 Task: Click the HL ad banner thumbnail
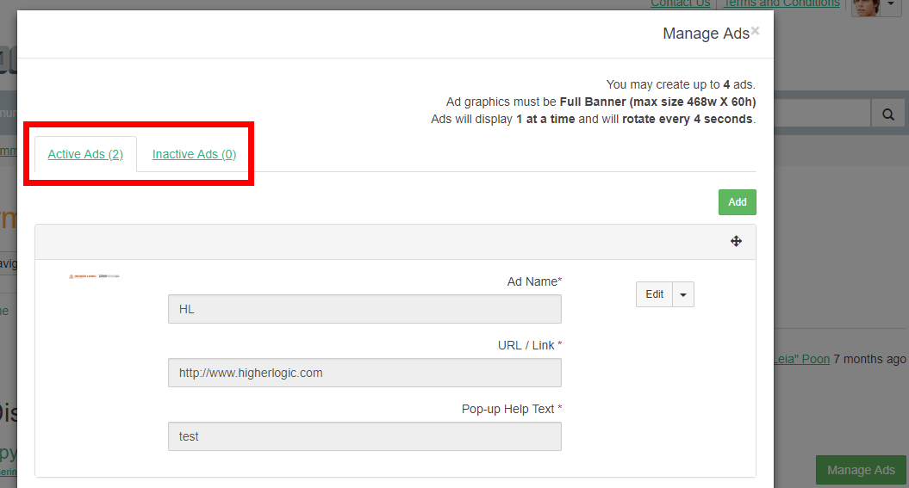(x=94, y=276)
